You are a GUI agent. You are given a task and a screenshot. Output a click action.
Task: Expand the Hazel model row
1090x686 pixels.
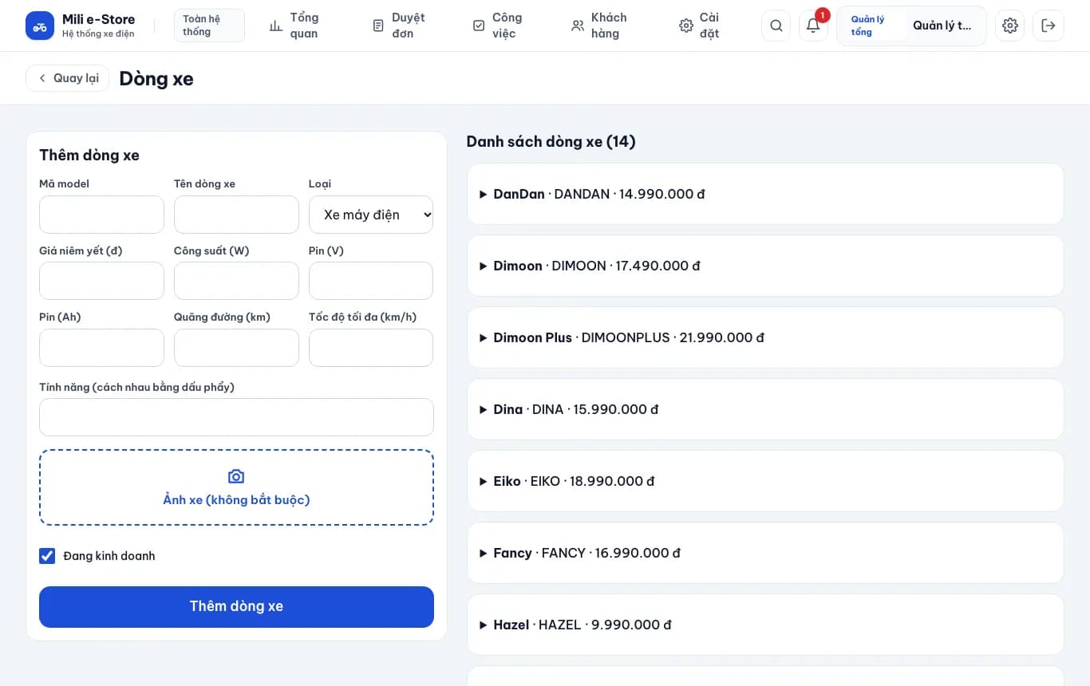(x=765, y=625)
